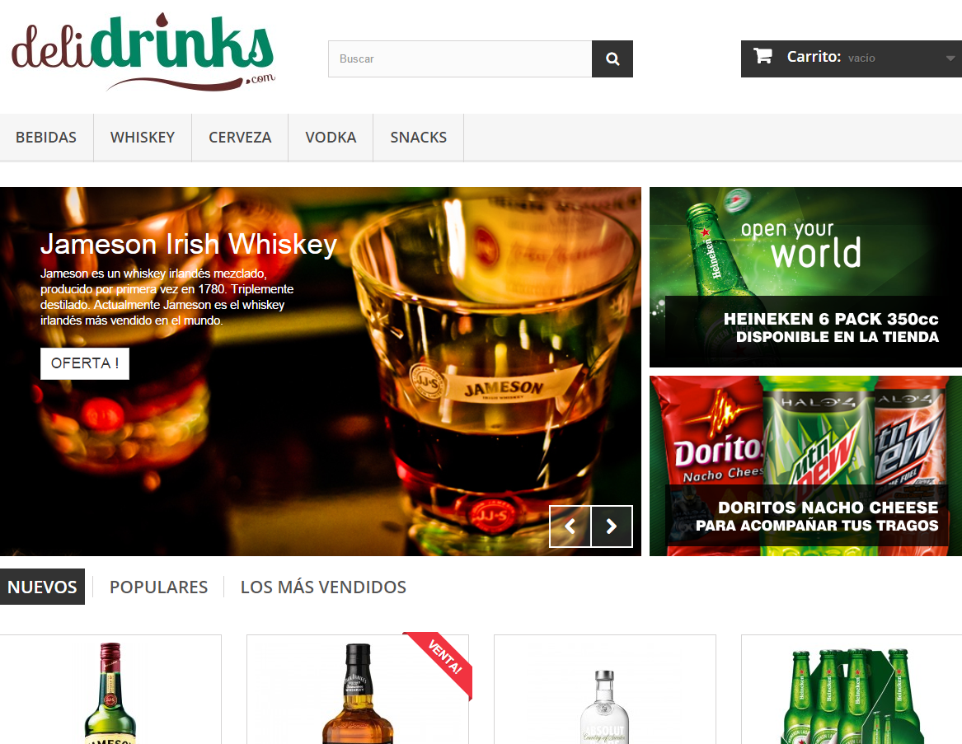
Task: Switch to the LOS MÁS VENDIDOS tab
Action: [x=322, y=587]
